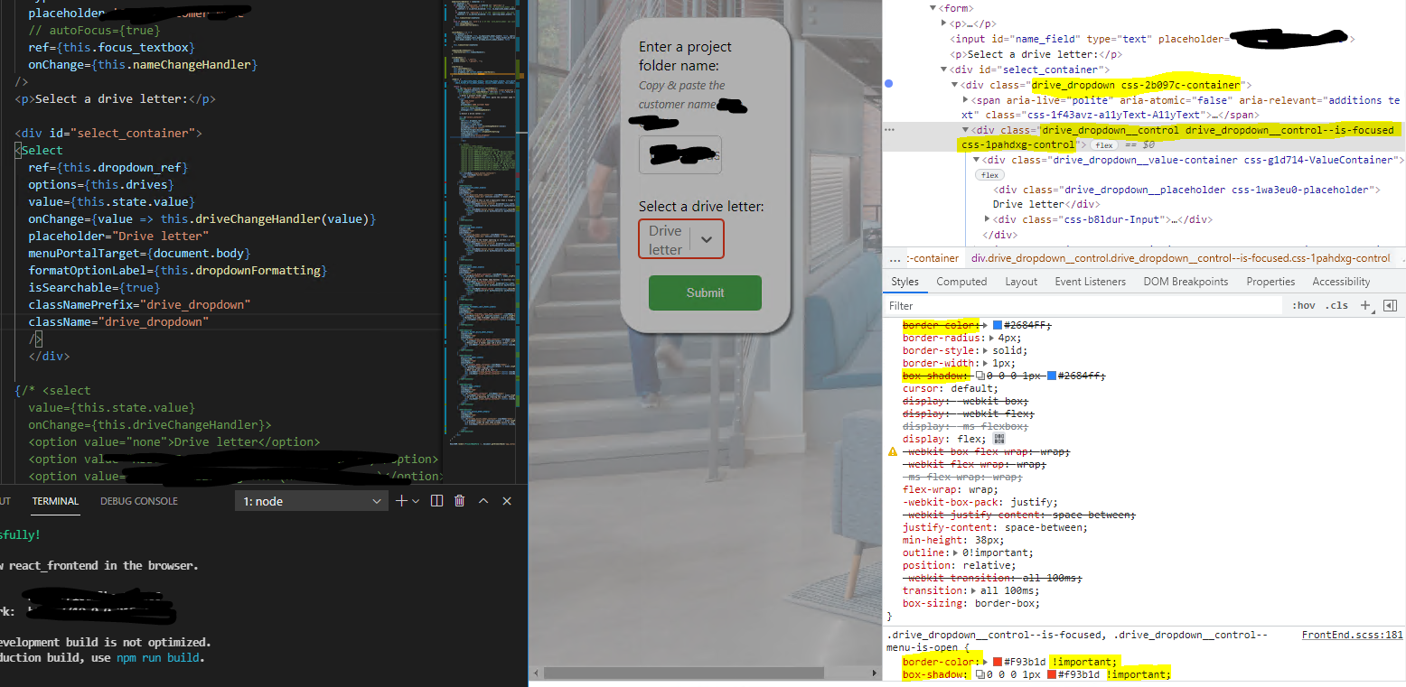This screenshot has width=1406, height=687.
Task: Open the FrontEnd.scss:181 source link
Action: 1352,635
